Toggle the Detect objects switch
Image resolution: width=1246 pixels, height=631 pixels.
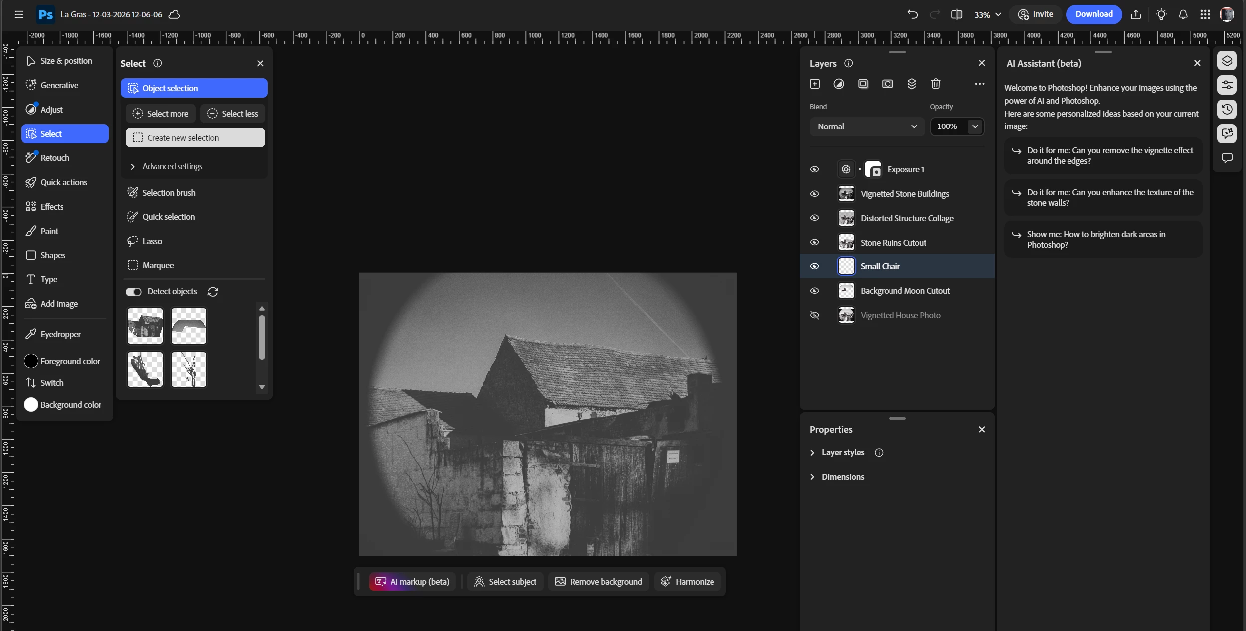(133, 292)
